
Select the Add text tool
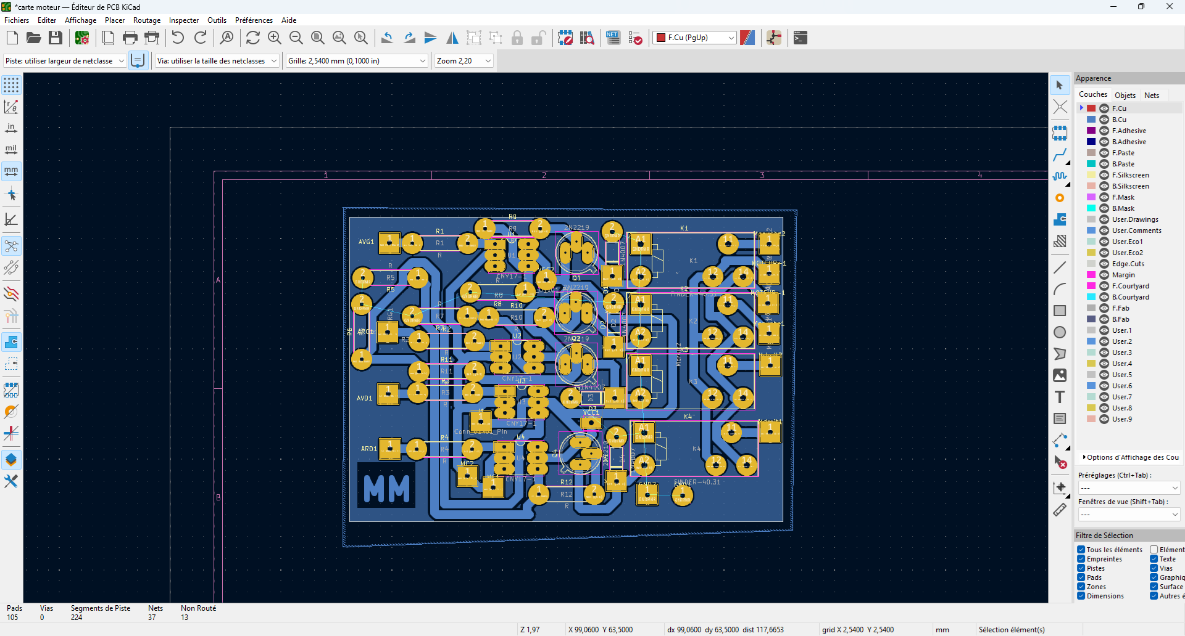(x=1060, y=397)
